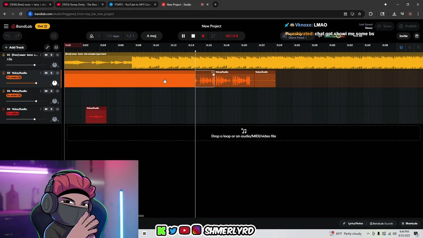
Task: Click the 125 bpm tempo field
Action: pos(113,36)
